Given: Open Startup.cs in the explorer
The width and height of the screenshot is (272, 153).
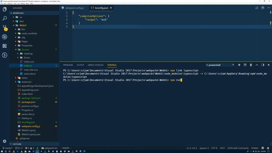Looking at the screenshot, I should (34, 118).
